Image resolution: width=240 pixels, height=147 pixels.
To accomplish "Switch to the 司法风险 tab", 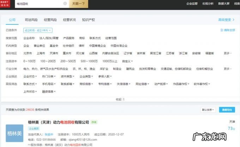I will click(x=31, y=20).
